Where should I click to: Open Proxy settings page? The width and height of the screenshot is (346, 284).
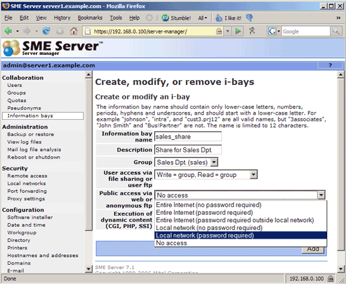26,199
